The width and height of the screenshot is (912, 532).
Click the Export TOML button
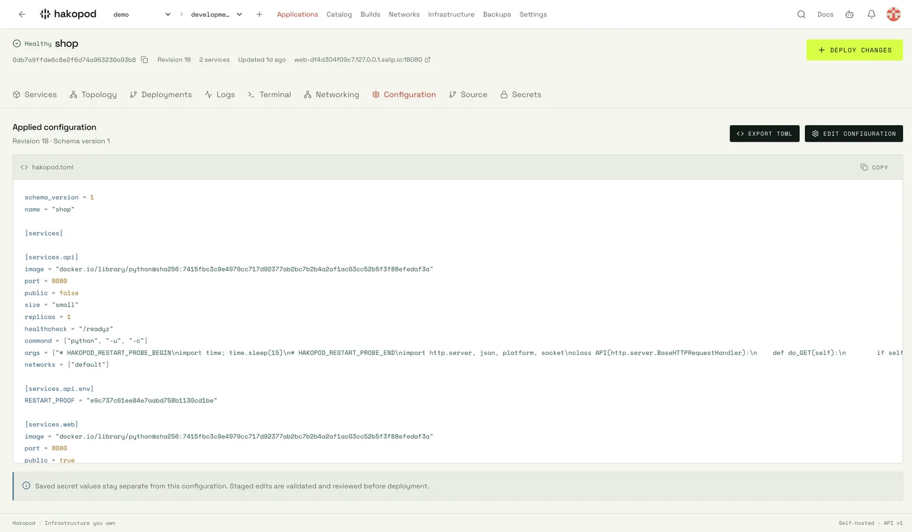(x=764, y=133)
